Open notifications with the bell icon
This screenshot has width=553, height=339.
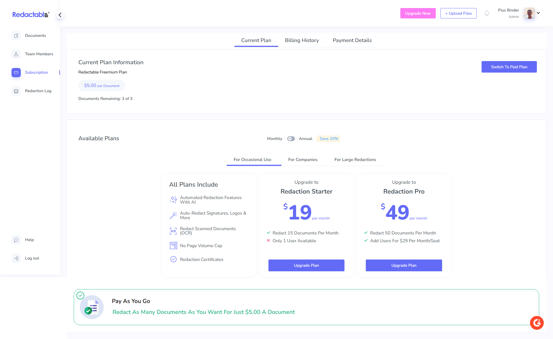point(487,13)
